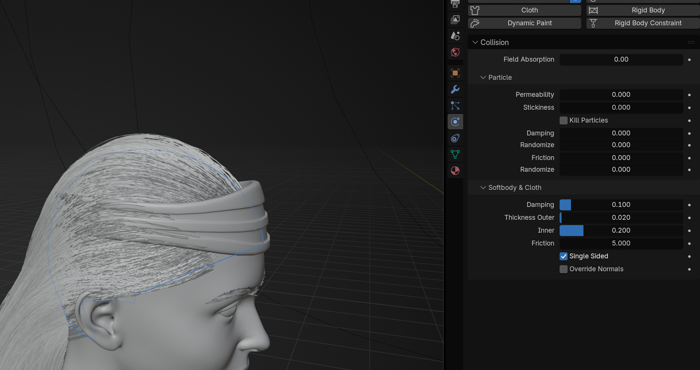Adjust the Inner thickness 0.200 slider
Viewport: 700px width, 370px height.
[x=621, y=230]
